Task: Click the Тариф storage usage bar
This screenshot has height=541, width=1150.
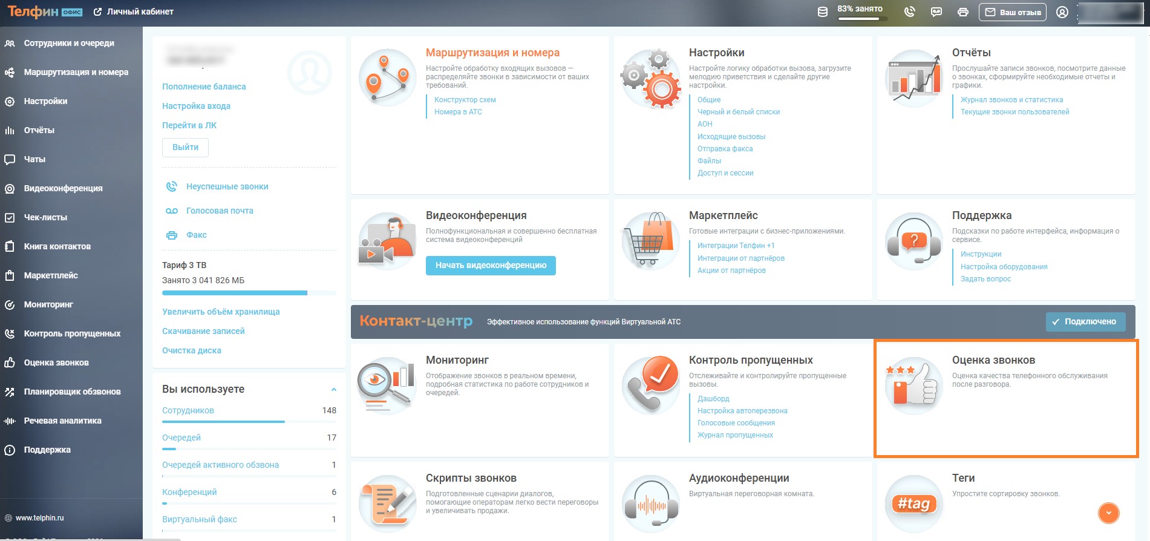Action: pos(249,293)
